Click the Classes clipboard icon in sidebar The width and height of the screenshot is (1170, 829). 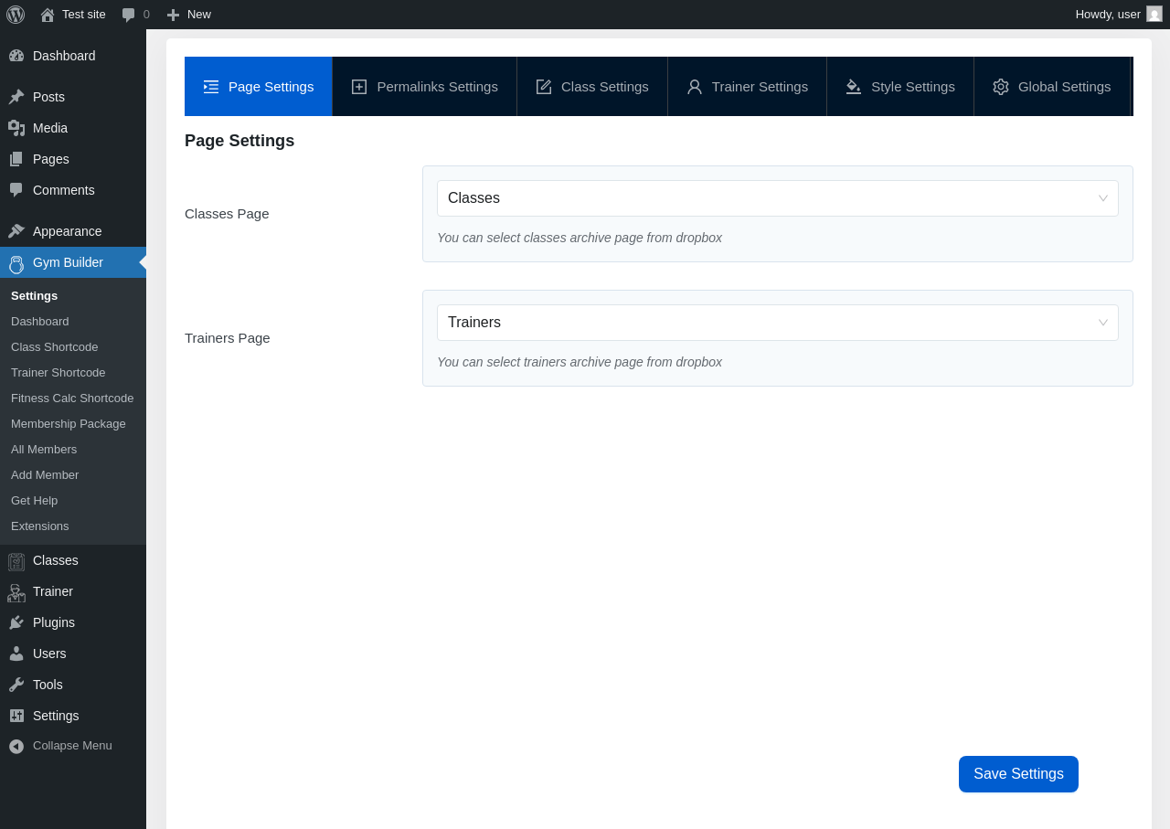click(x=16, y=561)
